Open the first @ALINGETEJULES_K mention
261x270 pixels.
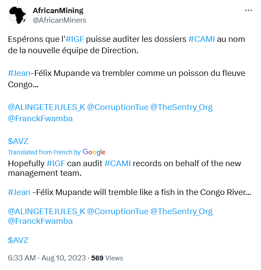click(x=47, y=107)
